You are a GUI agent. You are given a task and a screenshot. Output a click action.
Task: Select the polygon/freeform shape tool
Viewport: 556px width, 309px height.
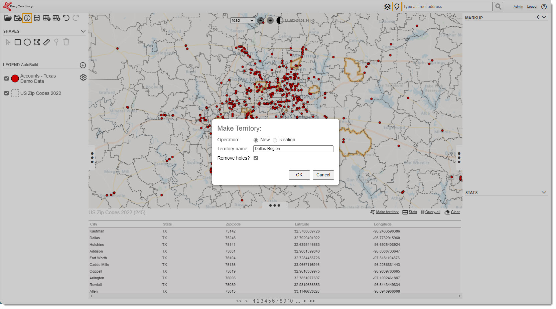tap(37, 42)
